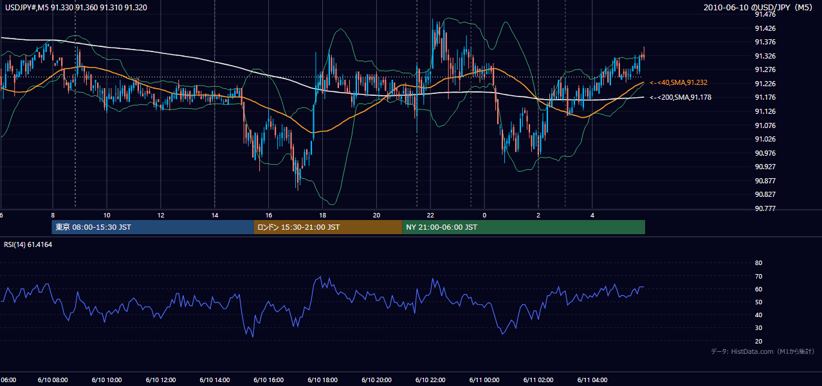This screenshot has height=386, width=822.
Task: Click price axis value 91.276
Action: [765, 69]
